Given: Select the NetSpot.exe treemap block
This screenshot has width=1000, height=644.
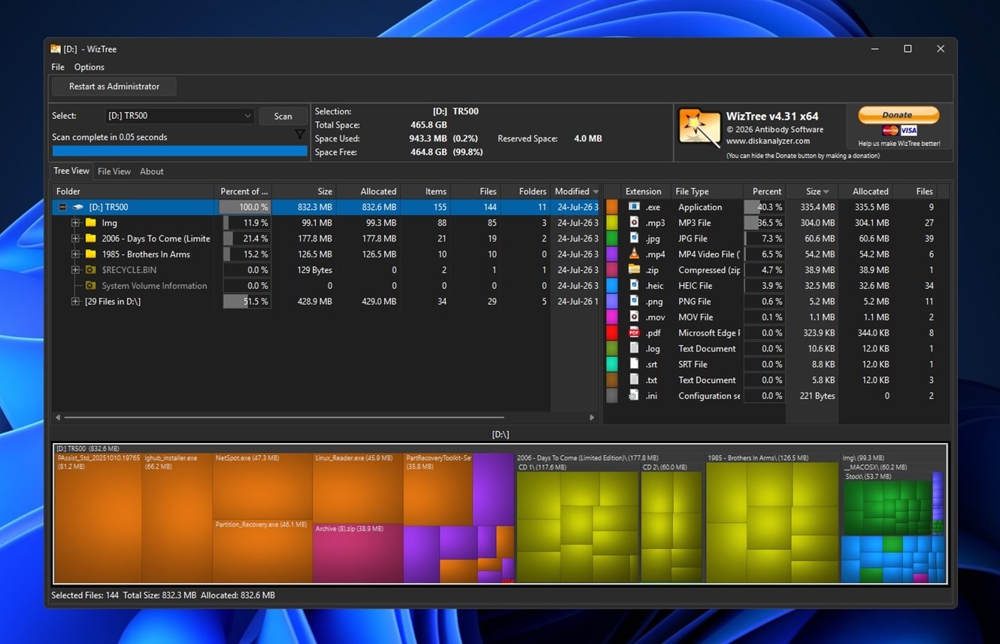Looking at the screenshot, I should 262,486.
